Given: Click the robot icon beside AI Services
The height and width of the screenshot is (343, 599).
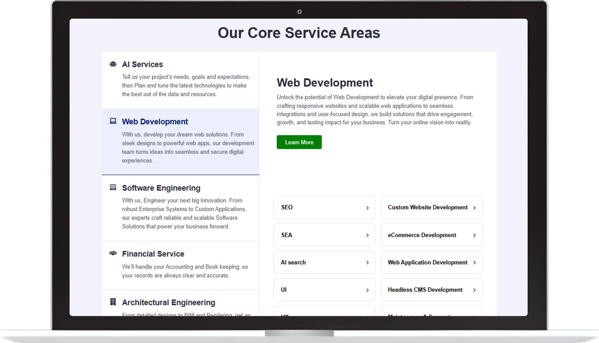Looking at the screenshot, I should (113, 64).
